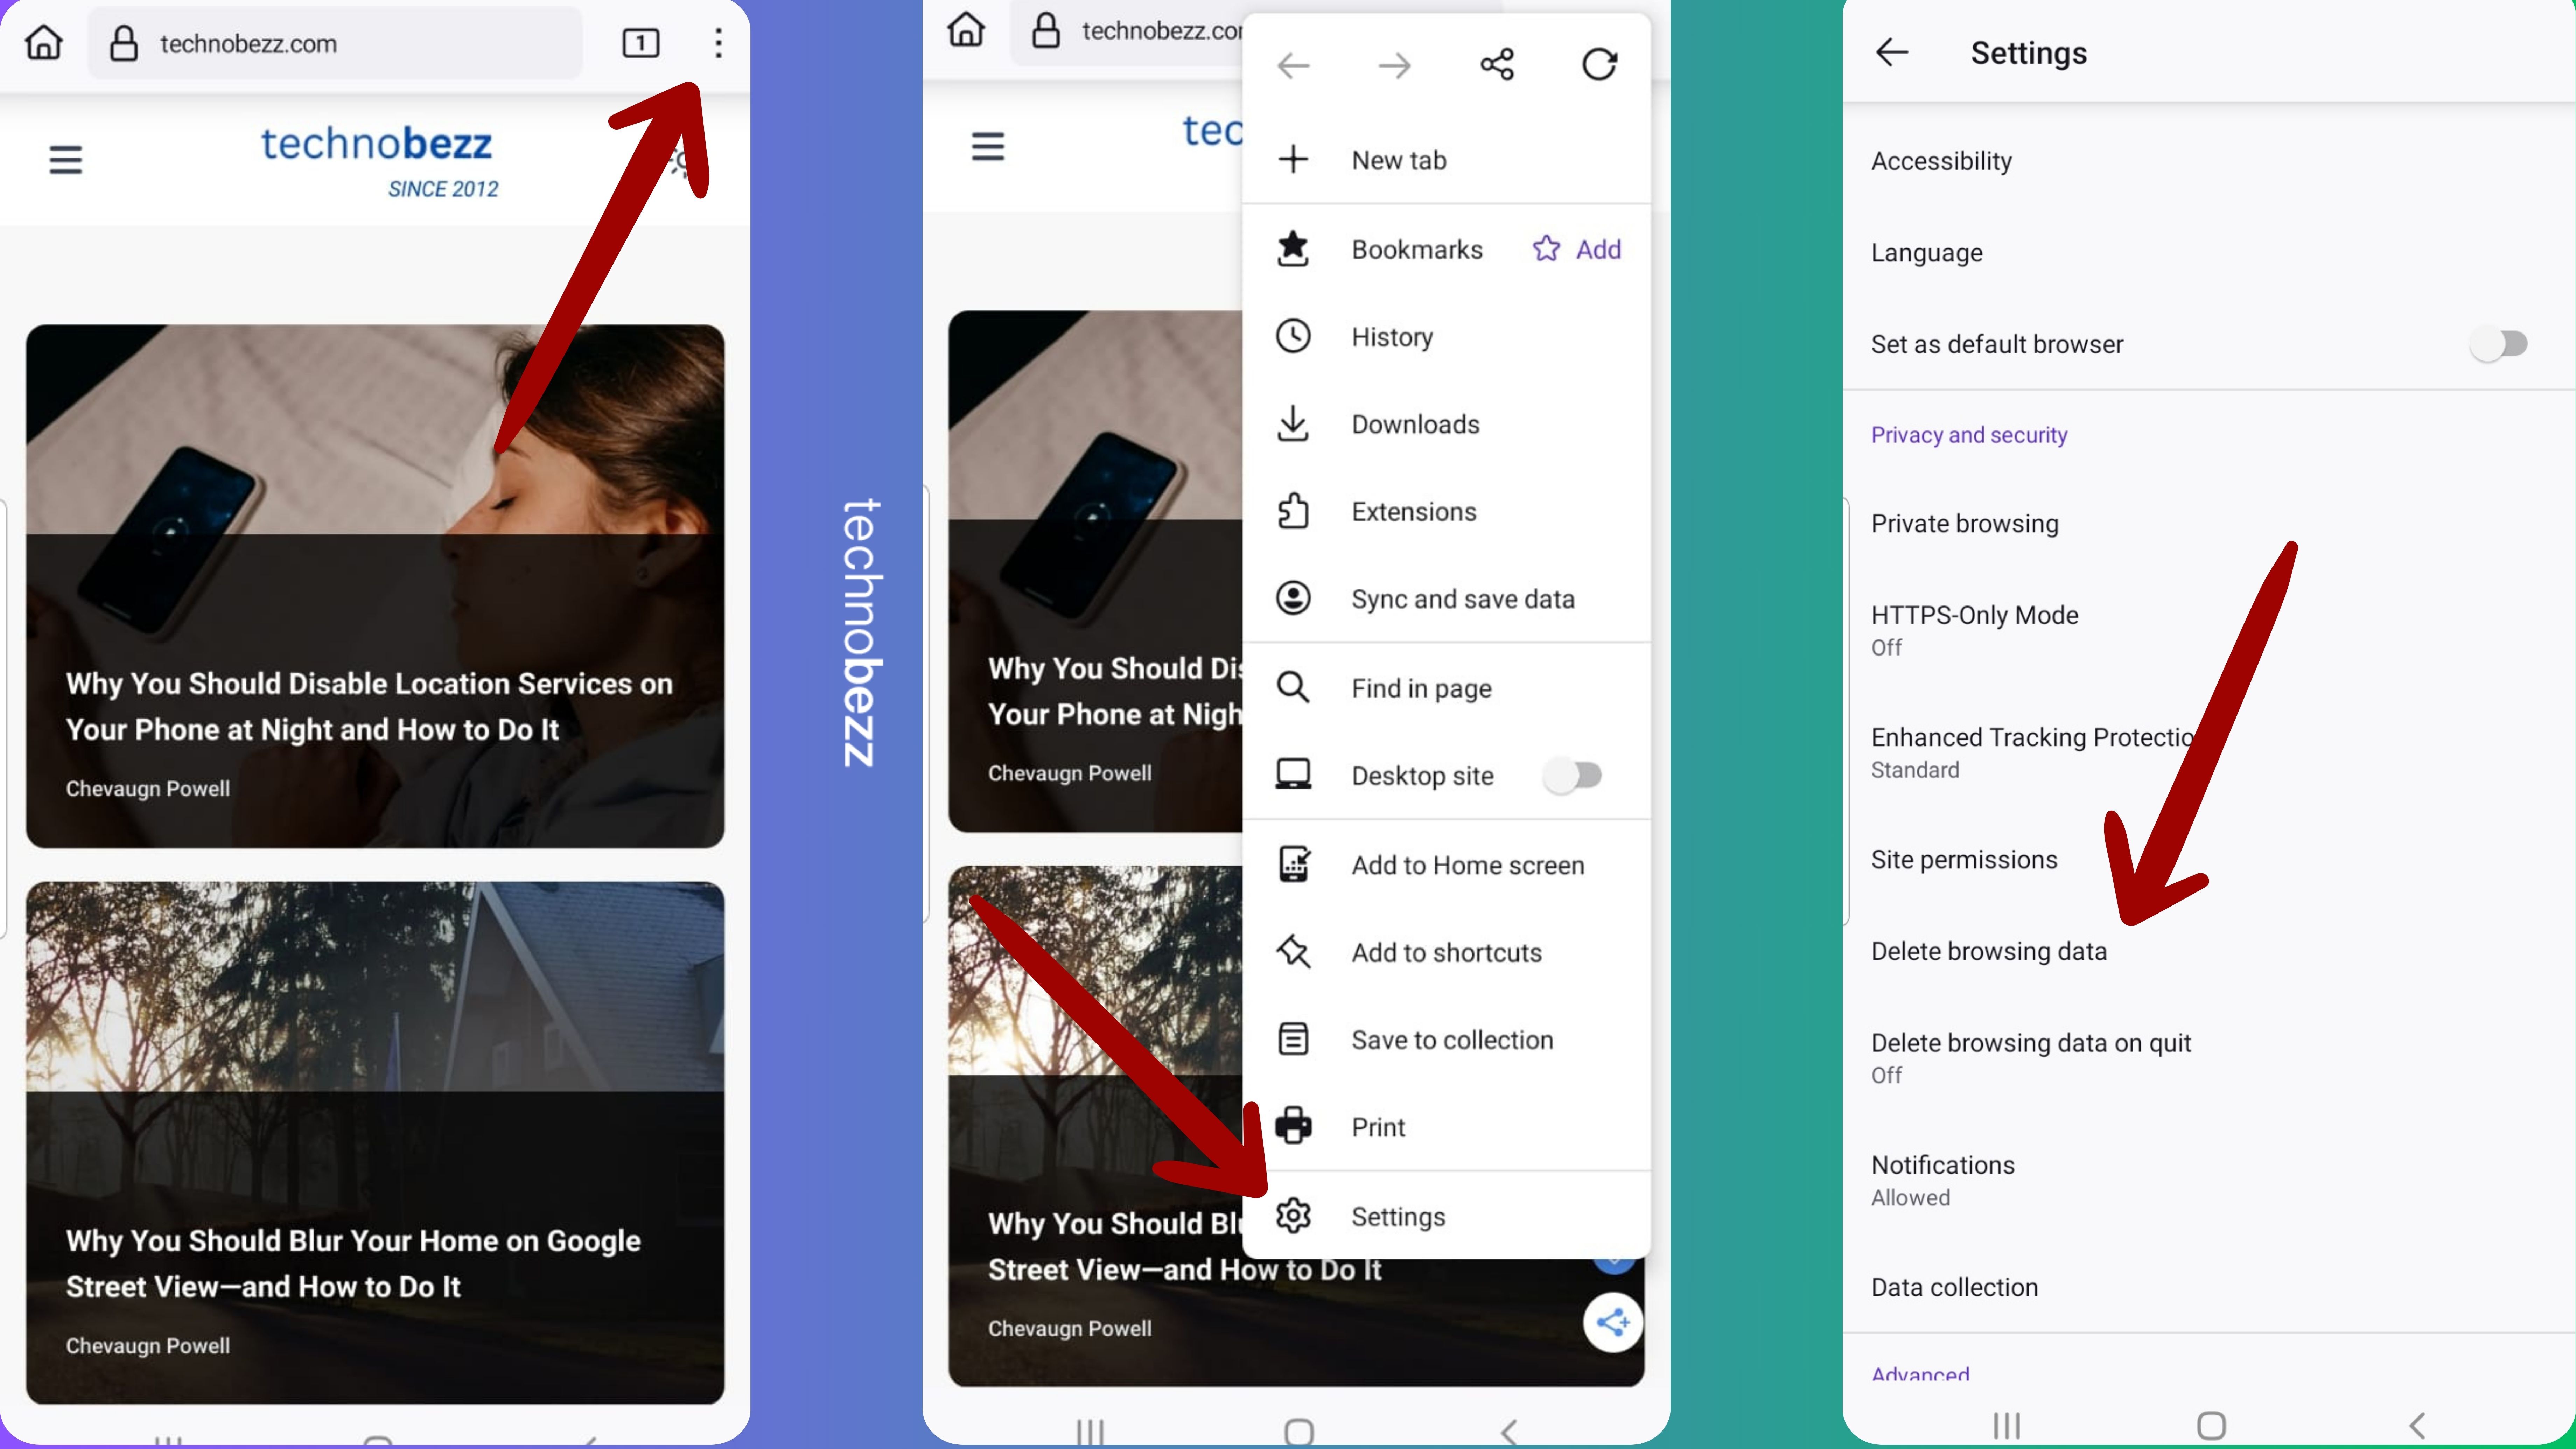This screenshot has width=2576, height=1449.
Task: Open Notifications settings
Action: click(x=2208, y=1180)
